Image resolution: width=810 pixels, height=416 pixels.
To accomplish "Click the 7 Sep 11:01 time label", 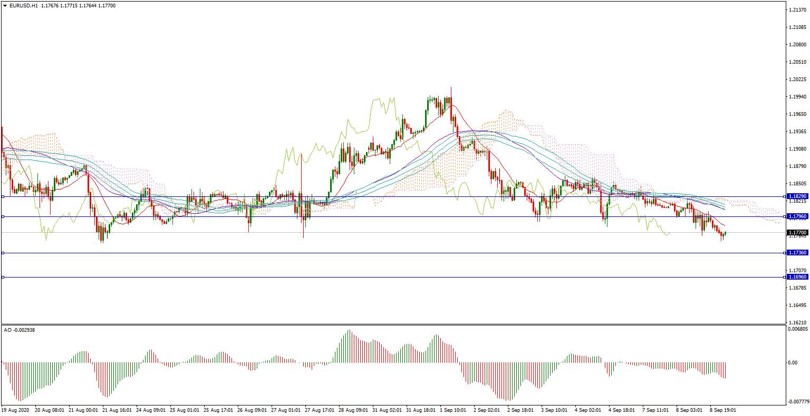I will point(655,410).
